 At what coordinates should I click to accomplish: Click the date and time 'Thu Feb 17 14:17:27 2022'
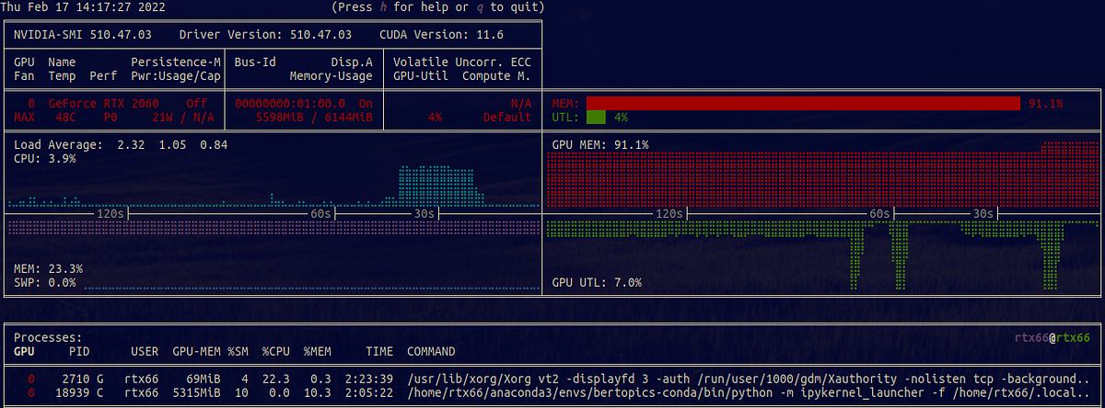[x=81, y=7]
